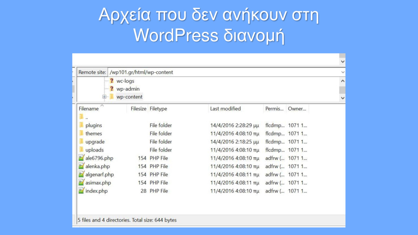This screenshot has width=418, height=235.
Task: Click upgrade date 14/4/2016 2:18:25 μμ
Action: click(x=234, y=142)
